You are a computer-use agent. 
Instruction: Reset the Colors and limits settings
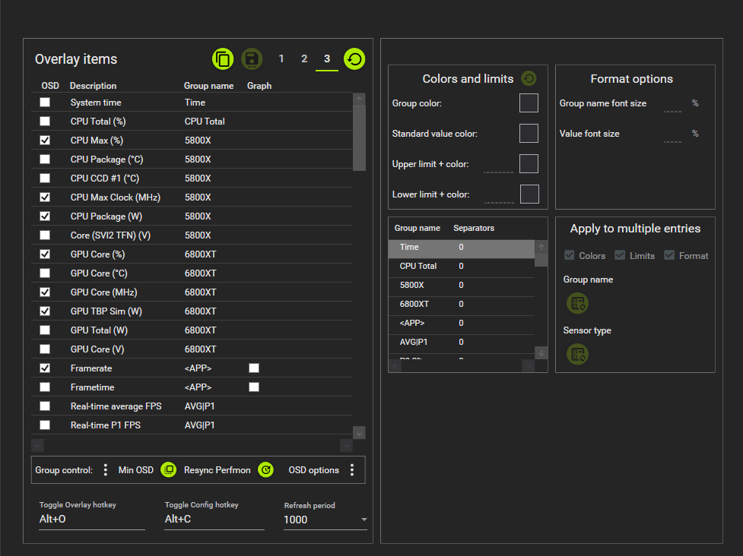[529, 78]
